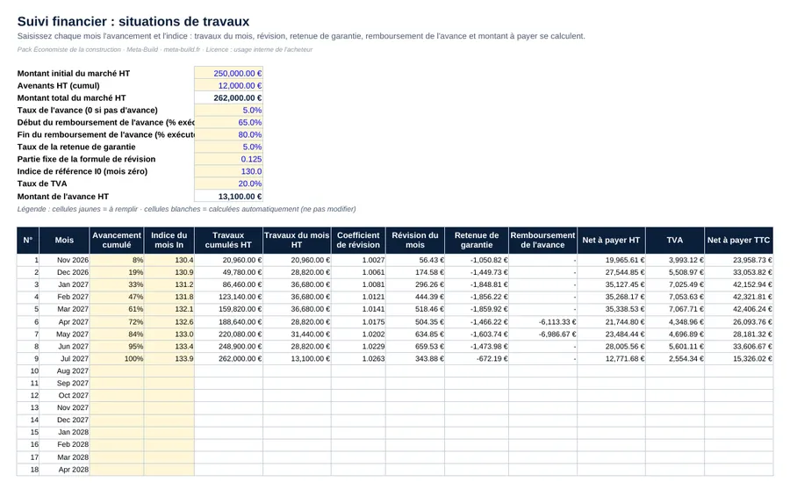Select the total market amount 262,000.00 € cell

click(228, 97)
